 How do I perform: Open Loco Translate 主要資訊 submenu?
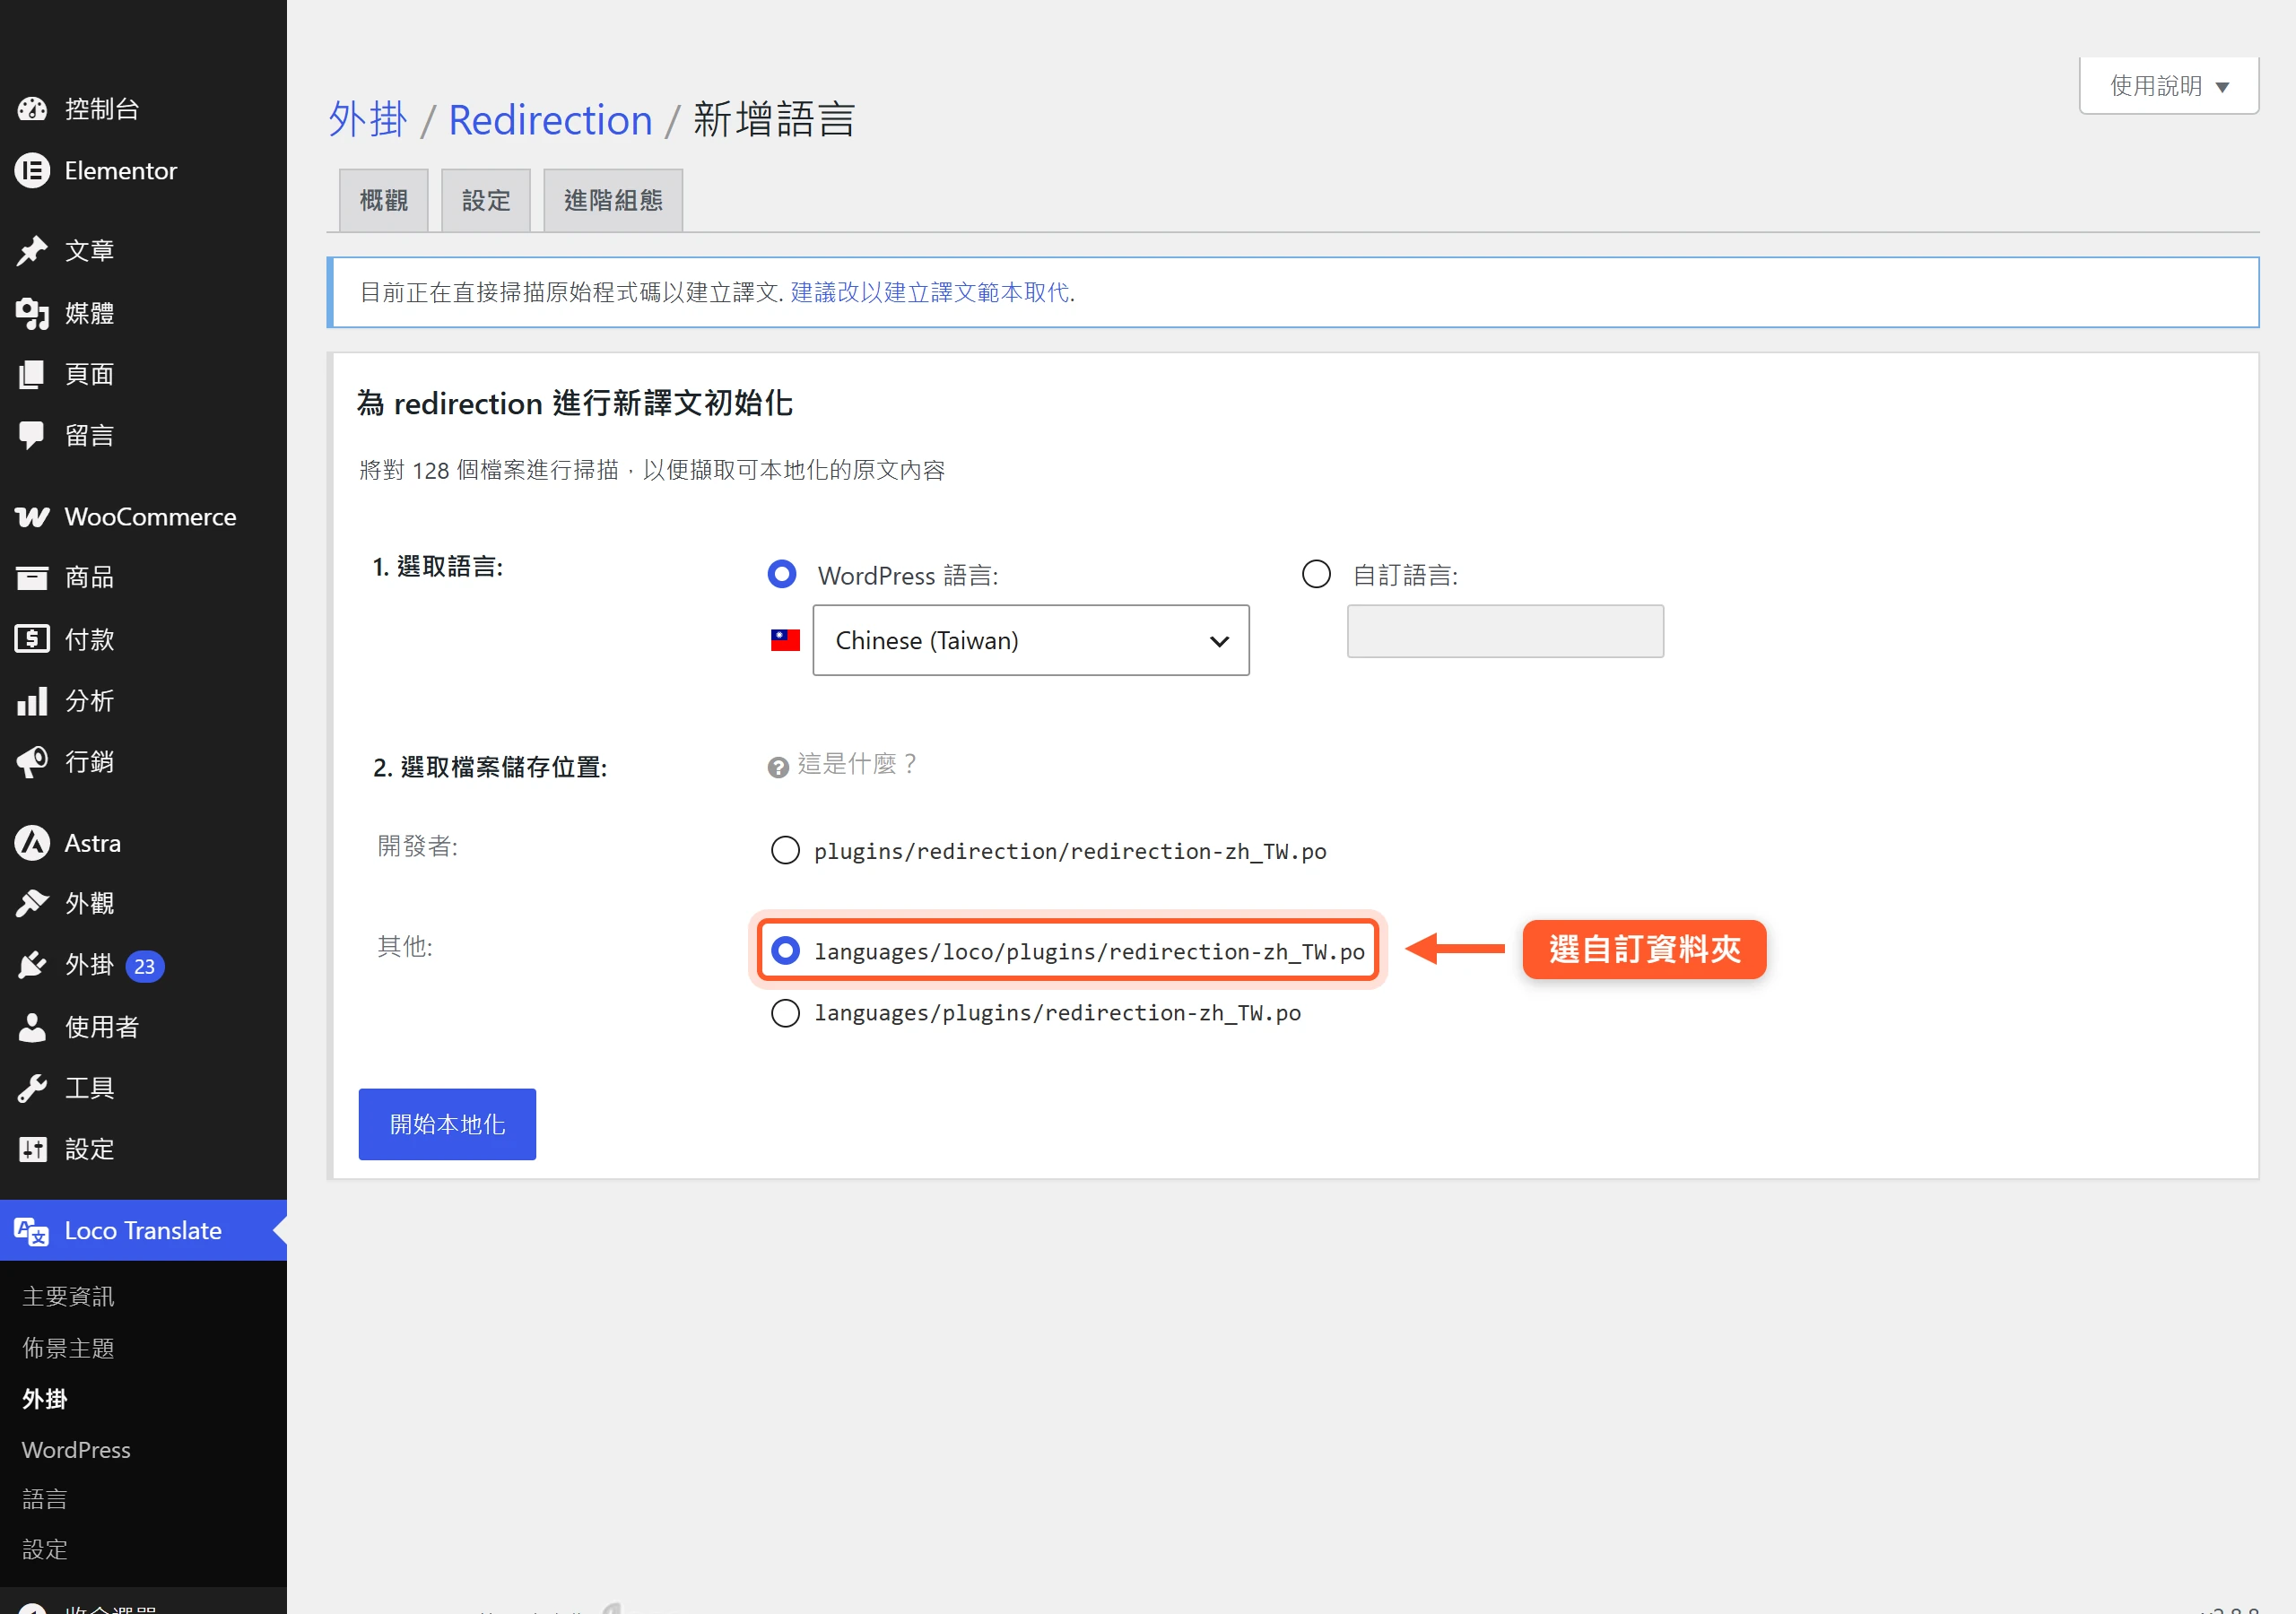pos(68,1297)
